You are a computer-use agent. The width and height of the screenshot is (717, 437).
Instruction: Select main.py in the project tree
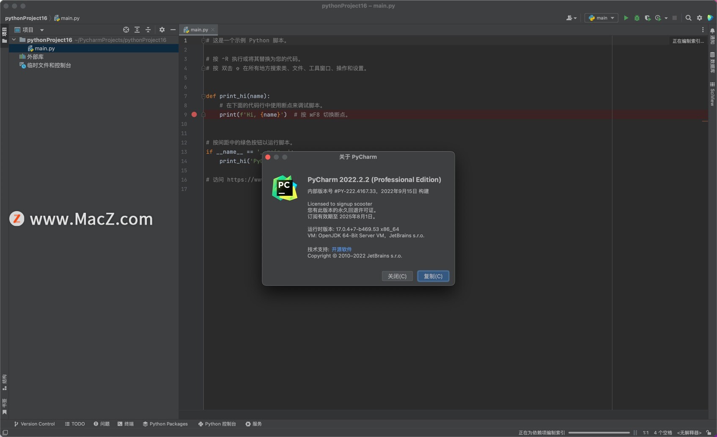click(93, 48)
